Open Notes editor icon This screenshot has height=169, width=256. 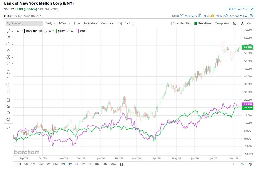pyautogui.click(x=181, y=16)
